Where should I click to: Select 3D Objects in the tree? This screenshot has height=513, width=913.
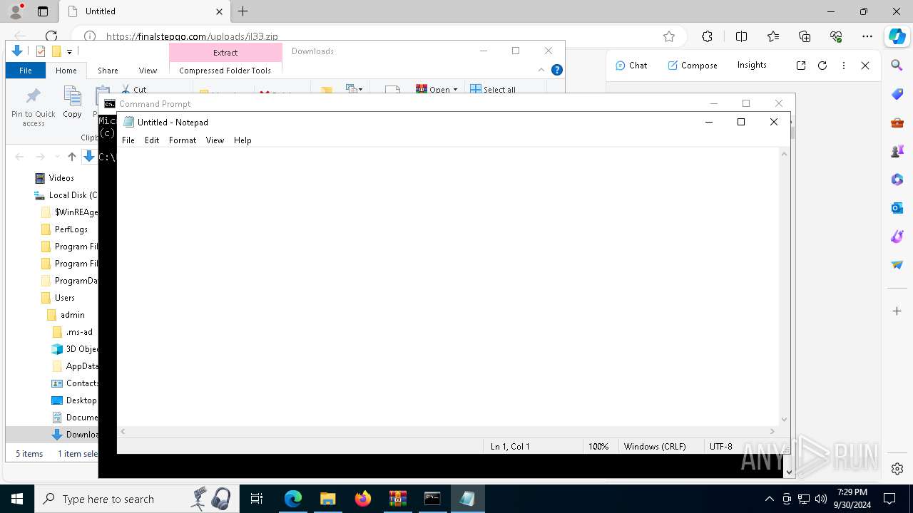tap(75, 349)
